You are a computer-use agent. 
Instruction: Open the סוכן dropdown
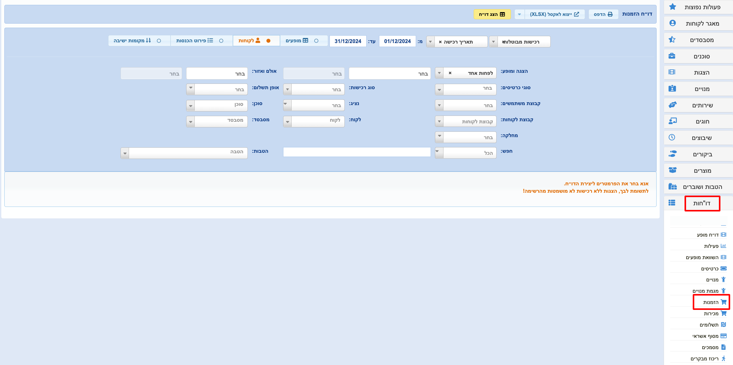[217, 106]
